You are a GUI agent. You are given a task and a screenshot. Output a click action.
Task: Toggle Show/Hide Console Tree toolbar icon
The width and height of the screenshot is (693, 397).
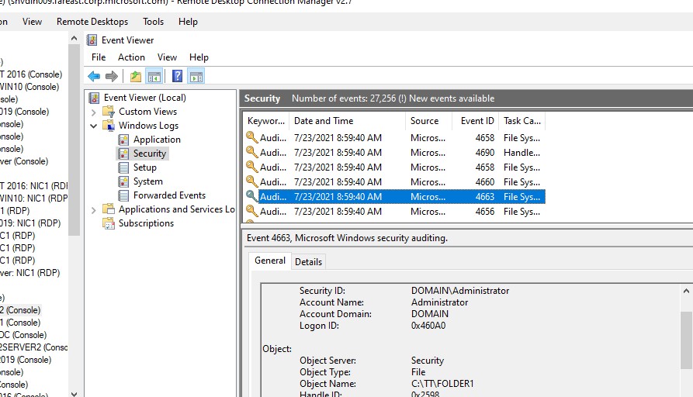coord(154,77)
